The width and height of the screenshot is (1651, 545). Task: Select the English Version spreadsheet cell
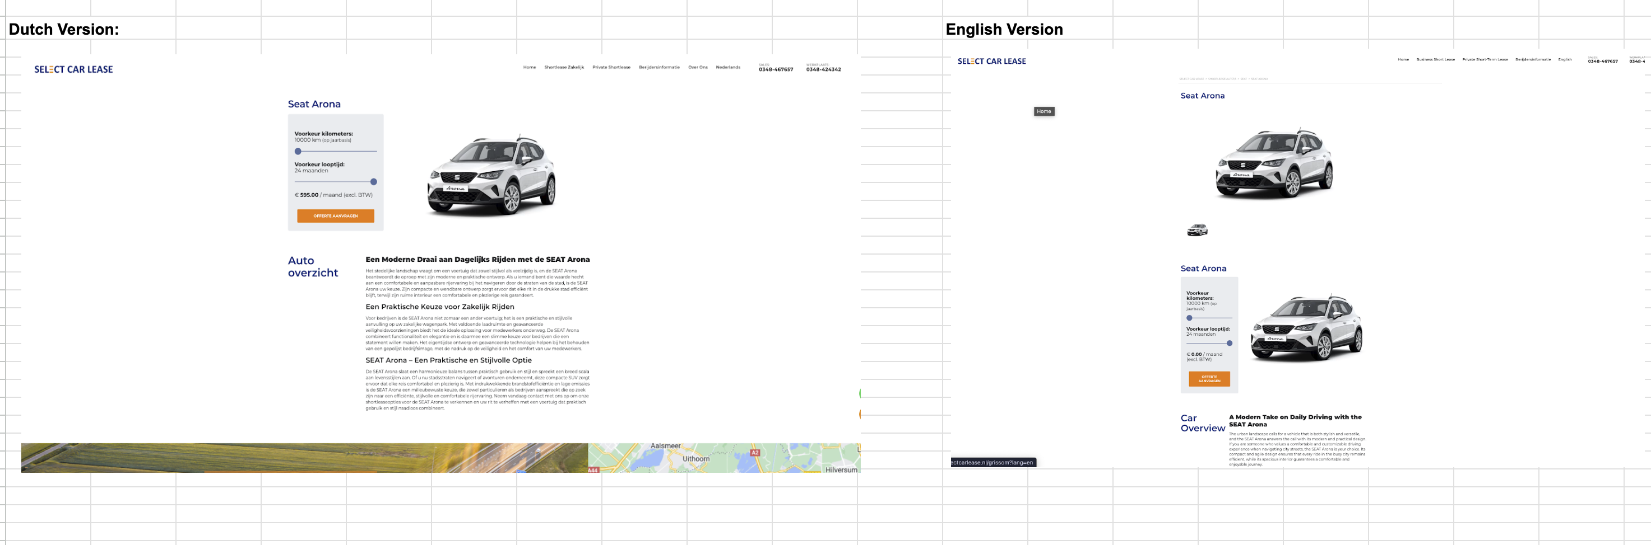tap(1004, 30)
